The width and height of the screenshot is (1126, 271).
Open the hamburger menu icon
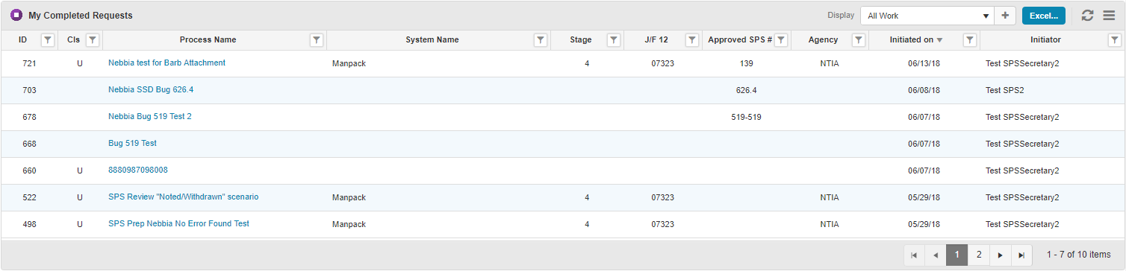point(1109,16)
